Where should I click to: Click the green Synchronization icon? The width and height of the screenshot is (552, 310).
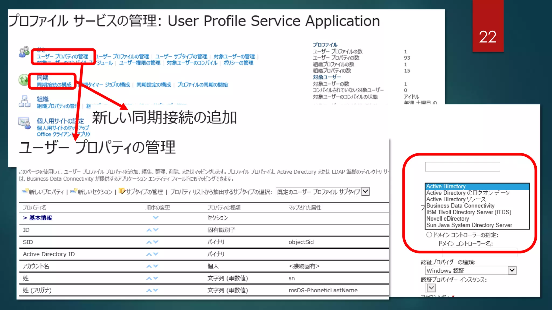point(23,80)
